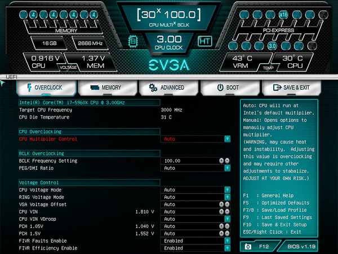
Task: Decrease CPU VIN with minus button
Action: [x=227, y=212]
